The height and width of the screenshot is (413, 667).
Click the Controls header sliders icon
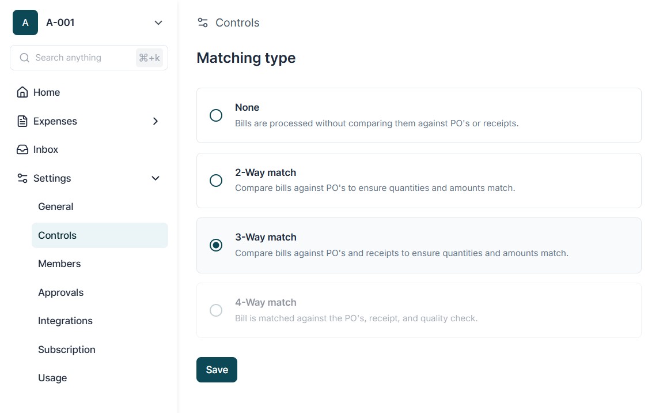203,22
